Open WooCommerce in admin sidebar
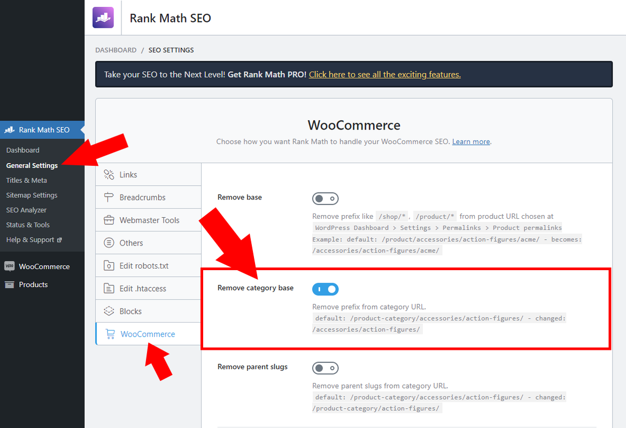The width and height of the screenshot is (626, 428). 42,266
